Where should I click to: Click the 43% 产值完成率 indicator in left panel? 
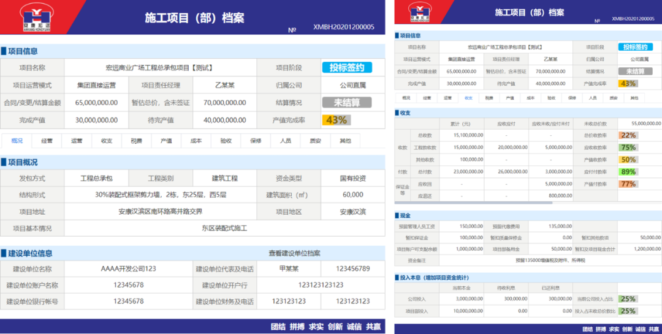336,120
